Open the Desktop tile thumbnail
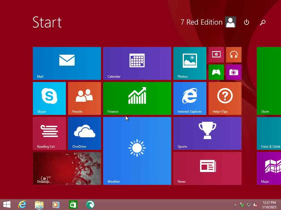Viewport: 281px width, 210px height. 67,168
